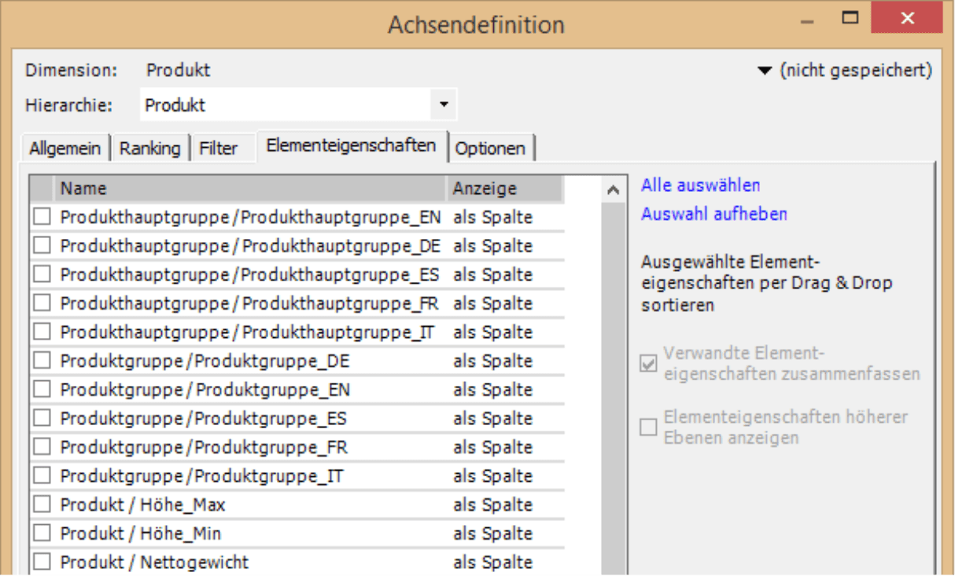This screenshot has height=576, width=955.
Task: Open the Optionen tab
Action: [x=490, y=149]
